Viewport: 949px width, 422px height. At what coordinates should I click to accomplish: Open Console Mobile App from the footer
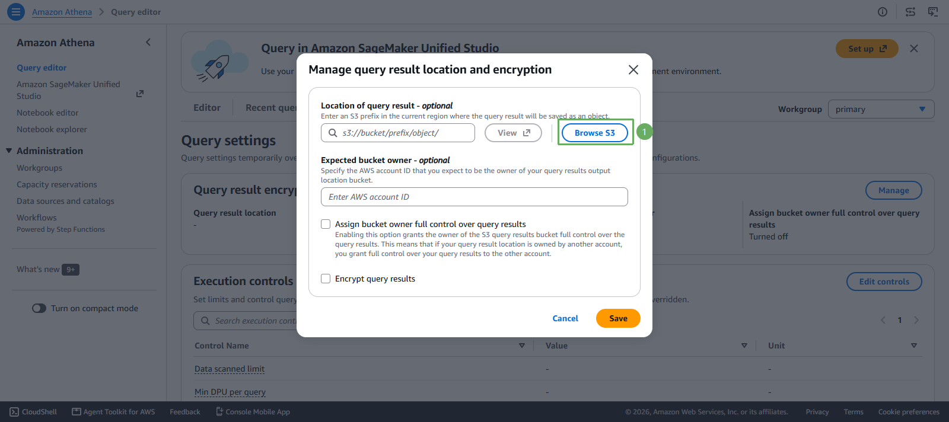[253, 412]
